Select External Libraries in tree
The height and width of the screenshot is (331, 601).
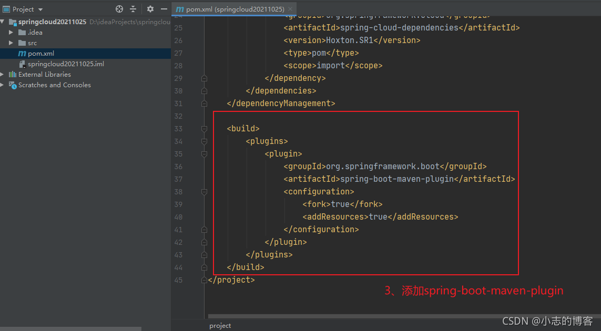pyautogui.click(x=45, y=74)
